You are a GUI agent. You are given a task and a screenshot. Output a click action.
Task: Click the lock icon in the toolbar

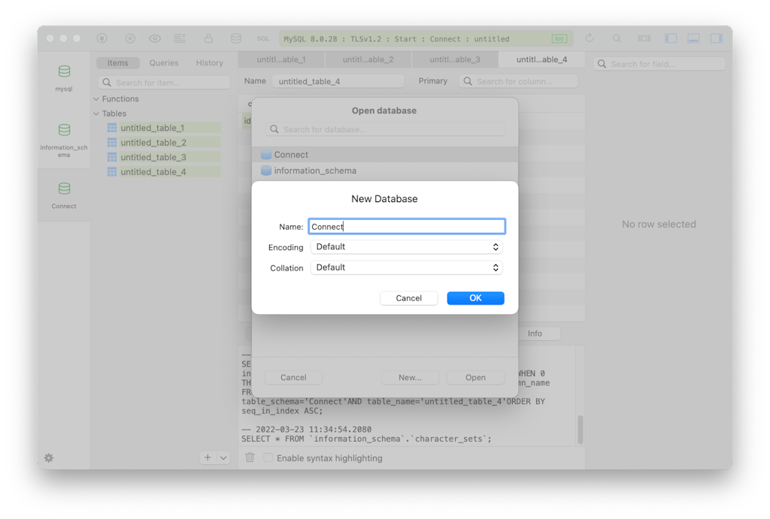click(x=208, y=38)
